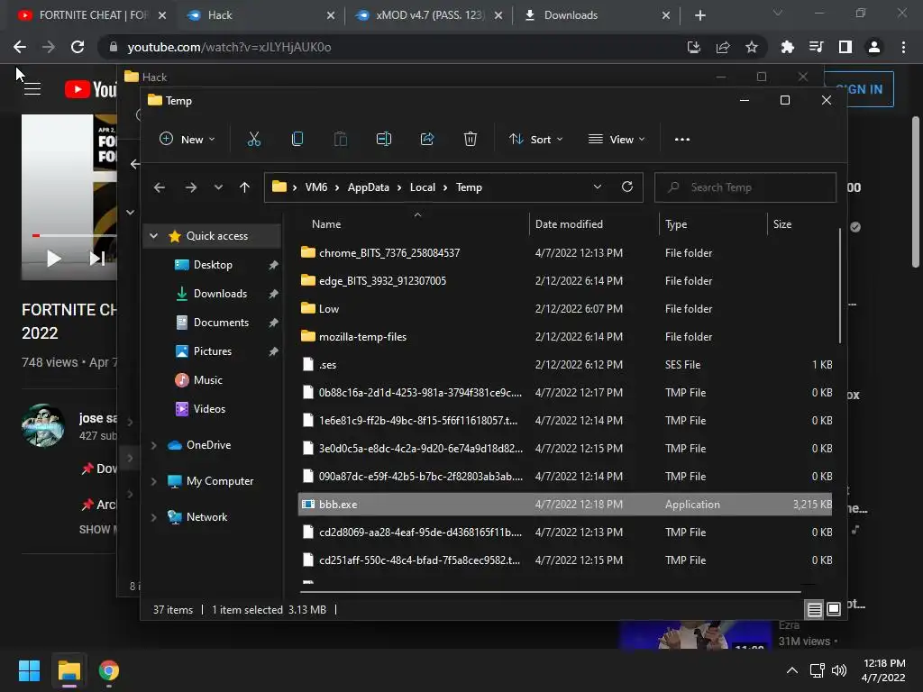Viewport: 923px width, 692px height.
Task: Click Local in the breadcrumb path
Action: (423, 187)
